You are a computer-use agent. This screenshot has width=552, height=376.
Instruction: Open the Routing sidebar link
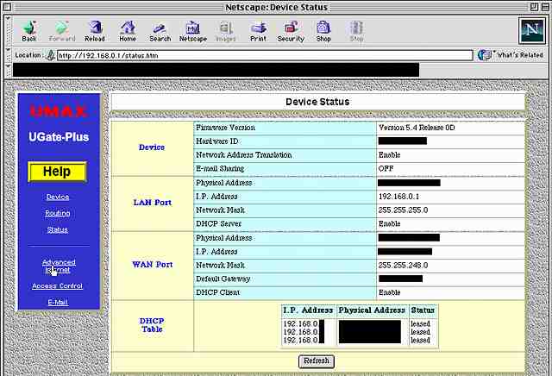point(58,213)
